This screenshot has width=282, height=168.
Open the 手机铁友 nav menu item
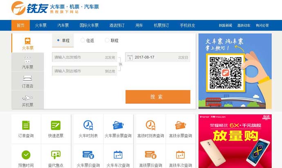(x=188, y=25)
